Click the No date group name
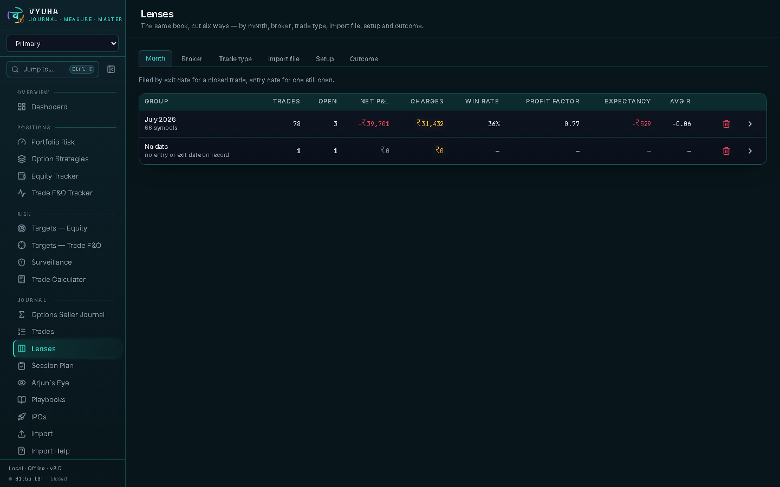The height and width of the screenshot is (487, 780). click(157, 147)
